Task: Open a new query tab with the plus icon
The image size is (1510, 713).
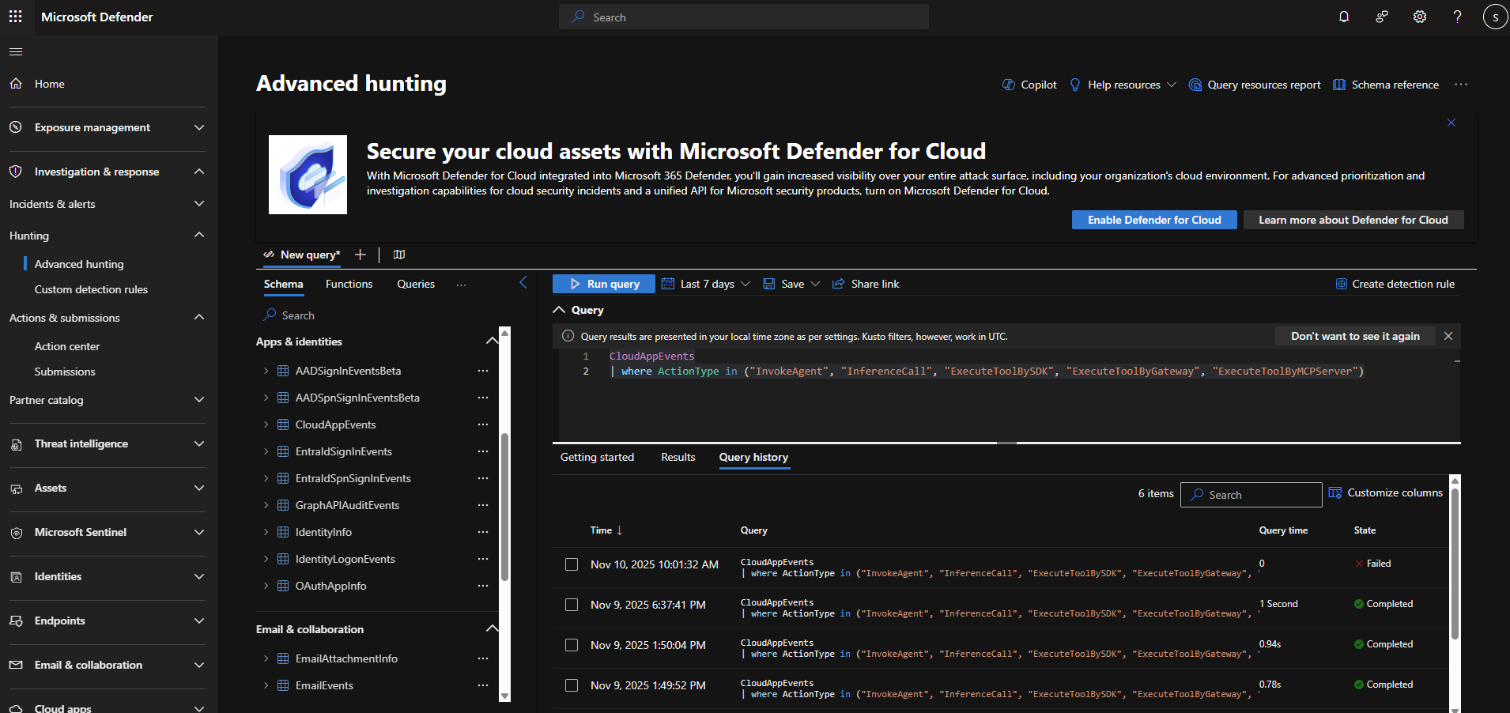Action: (x=361, y=255)
